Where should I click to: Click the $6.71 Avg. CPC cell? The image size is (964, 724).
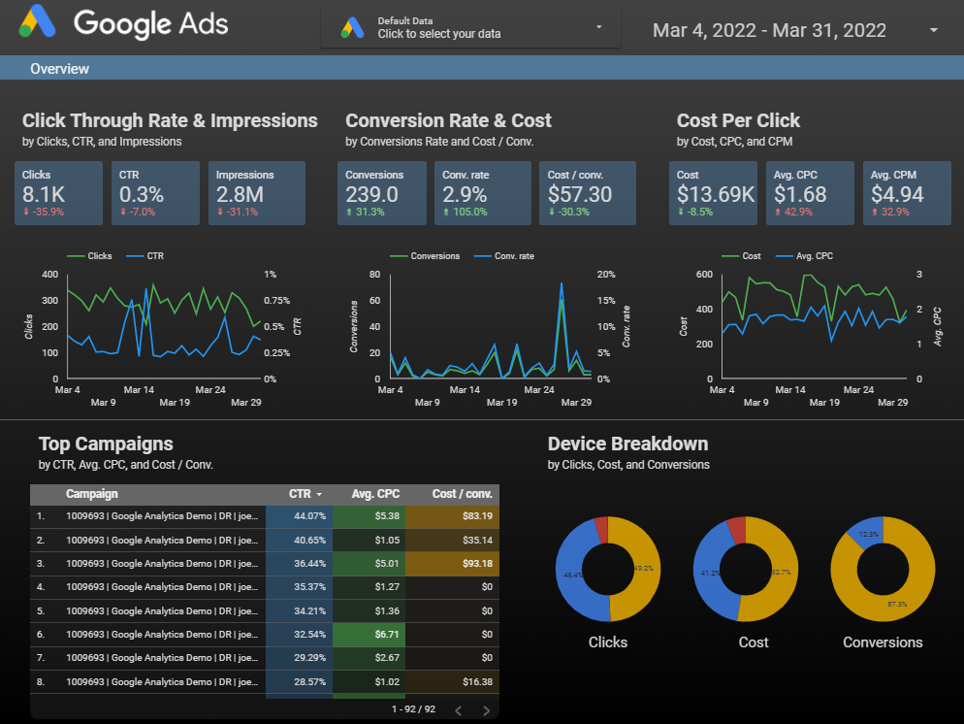369,634
